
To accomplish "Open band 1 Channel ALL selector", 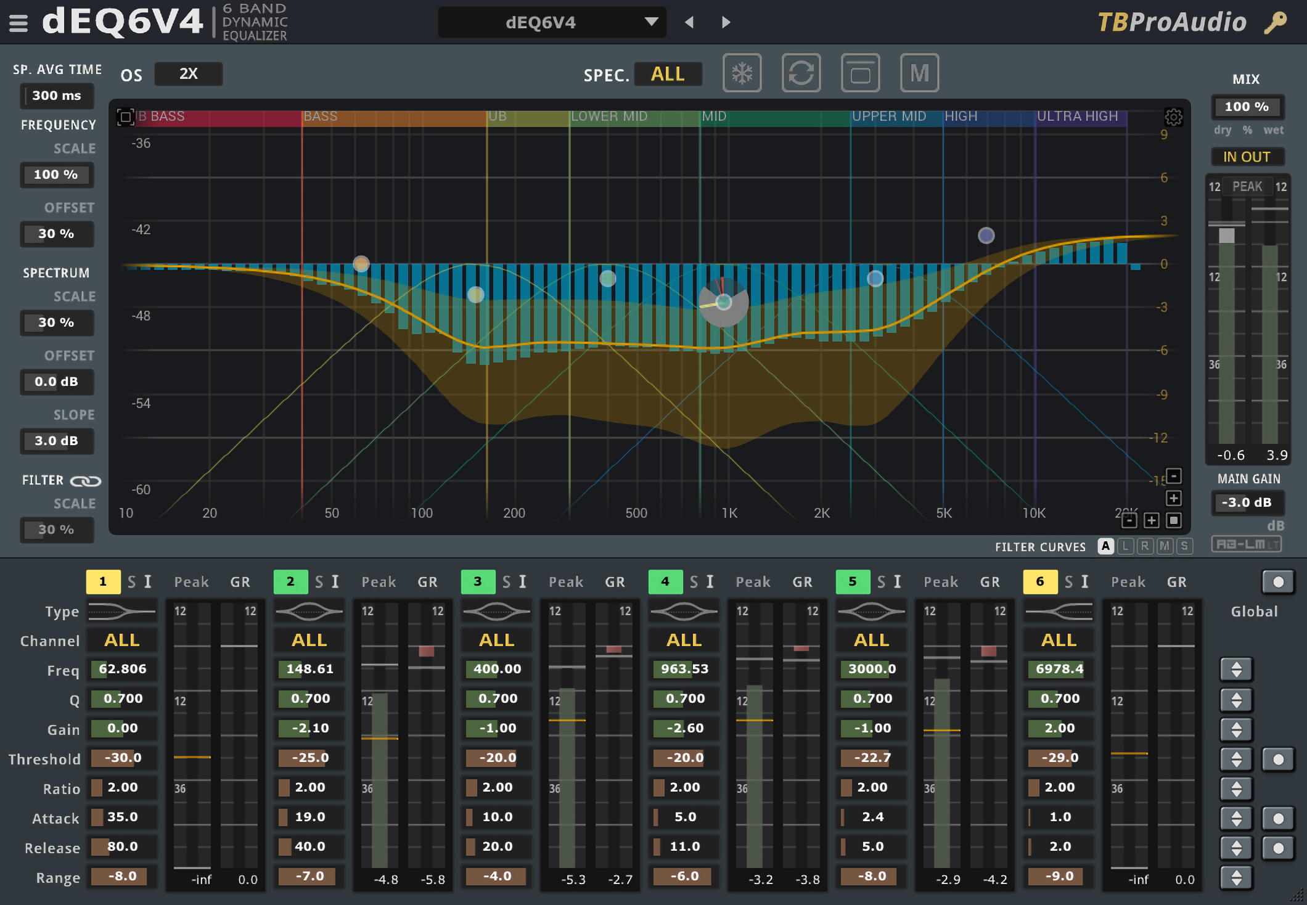I will point(121,640).
